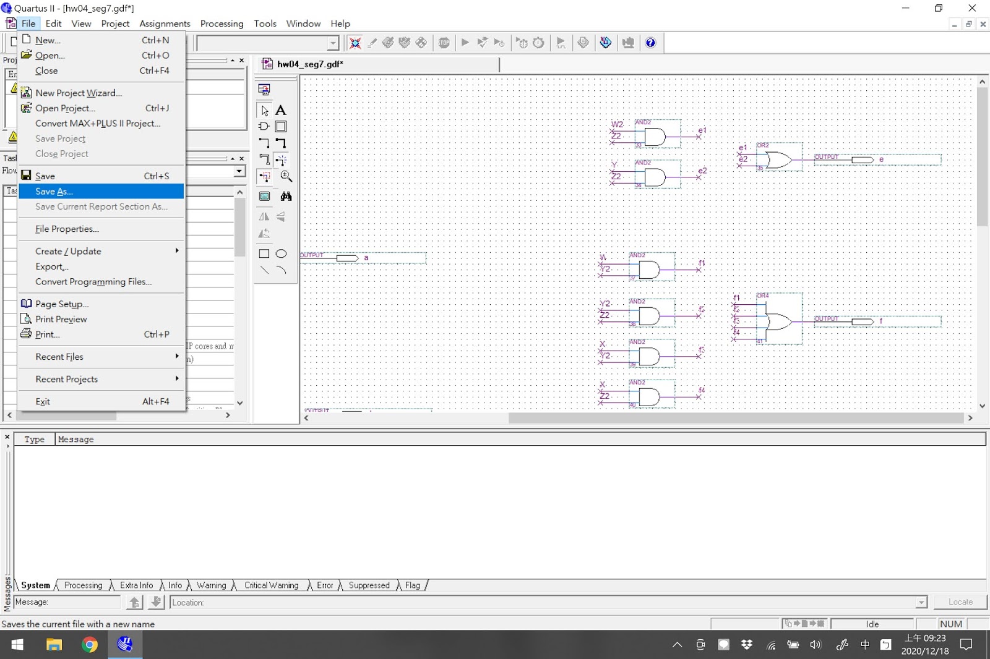
Task: Click the Timing Analyzer clock icon
Action: pos(539,43)
